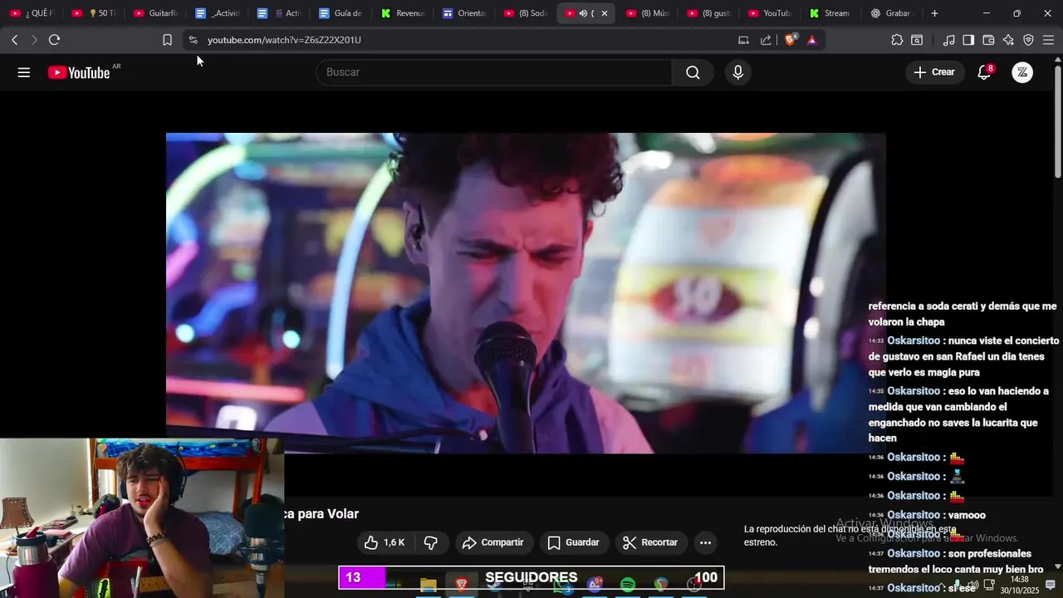Open the Crear create menu
This screenshot has width=1063, height=598.
pos(935,72)
